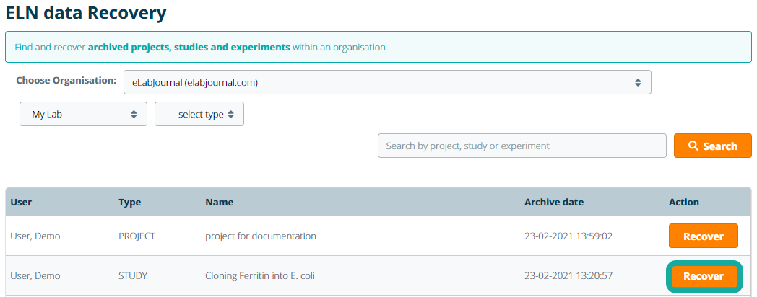Click the 23-02-2021 13:59:02 archive date
The height and width of the screenshot is (297, 757).
[x=569, y=236]
